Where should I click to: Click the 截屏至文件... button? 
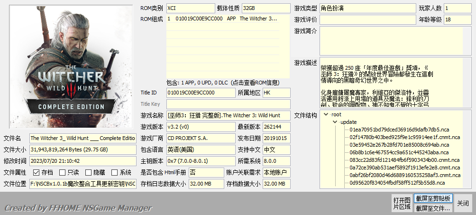click(433, 208)
